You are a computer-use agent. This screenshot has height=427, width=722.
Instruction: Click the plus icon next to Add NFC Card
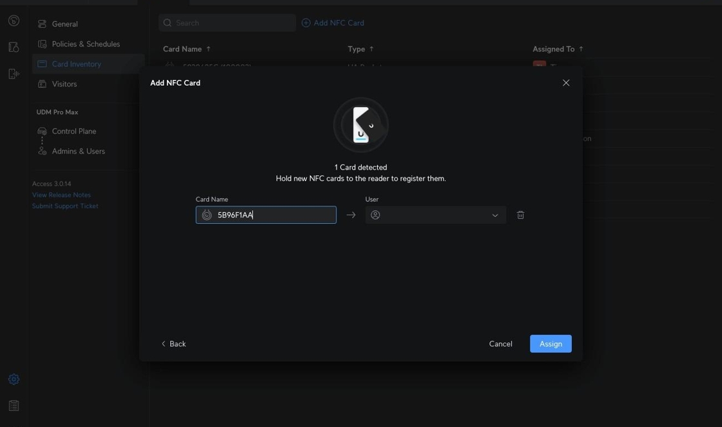tap(306, 23)
